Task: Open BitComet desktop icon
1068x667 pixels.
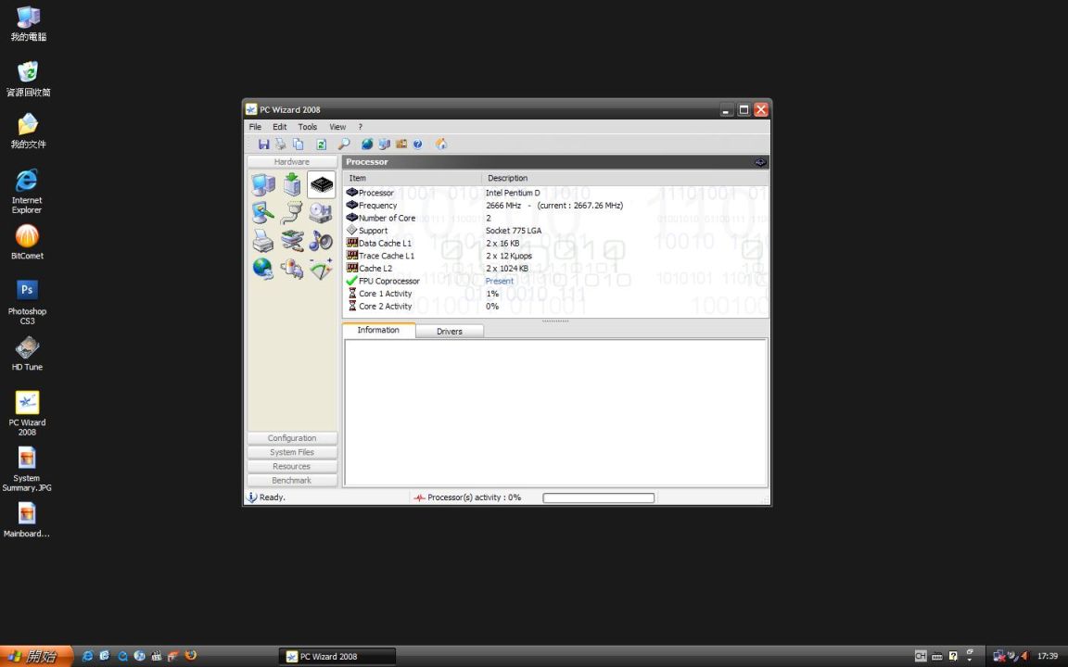Action: tap(27, 243)
